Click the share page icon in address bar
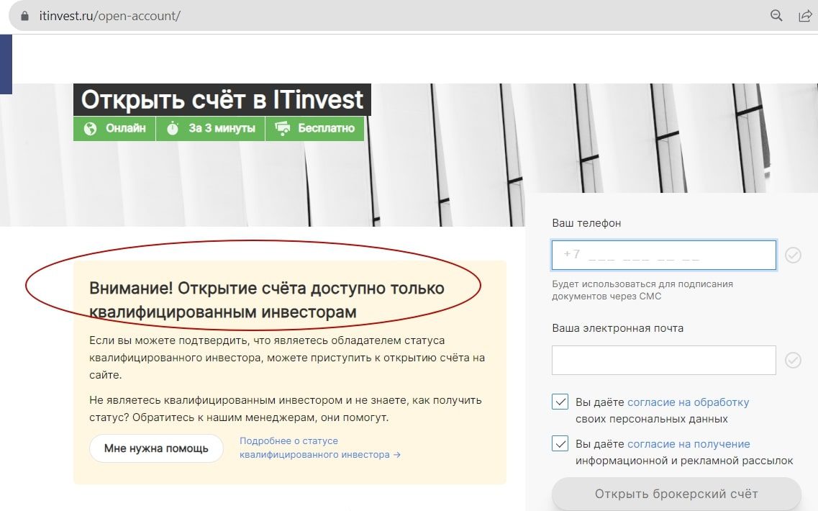Viewport: 818px width, 511px height. tap(805, 16)
